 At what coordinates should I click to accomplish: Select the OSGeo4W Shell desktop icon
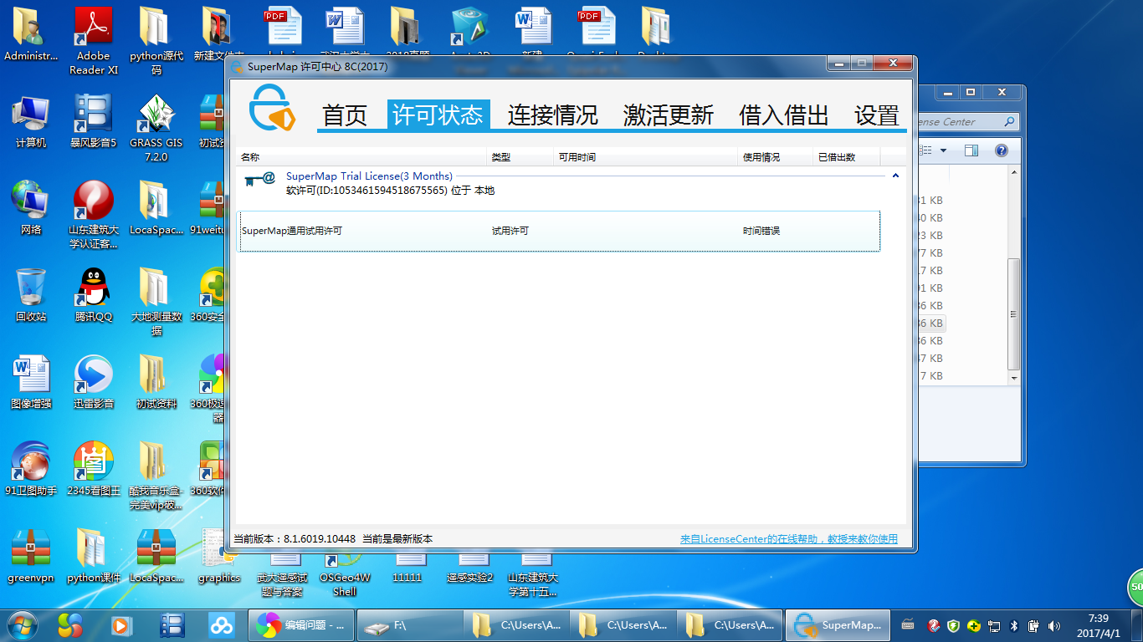tap(345, 574)
